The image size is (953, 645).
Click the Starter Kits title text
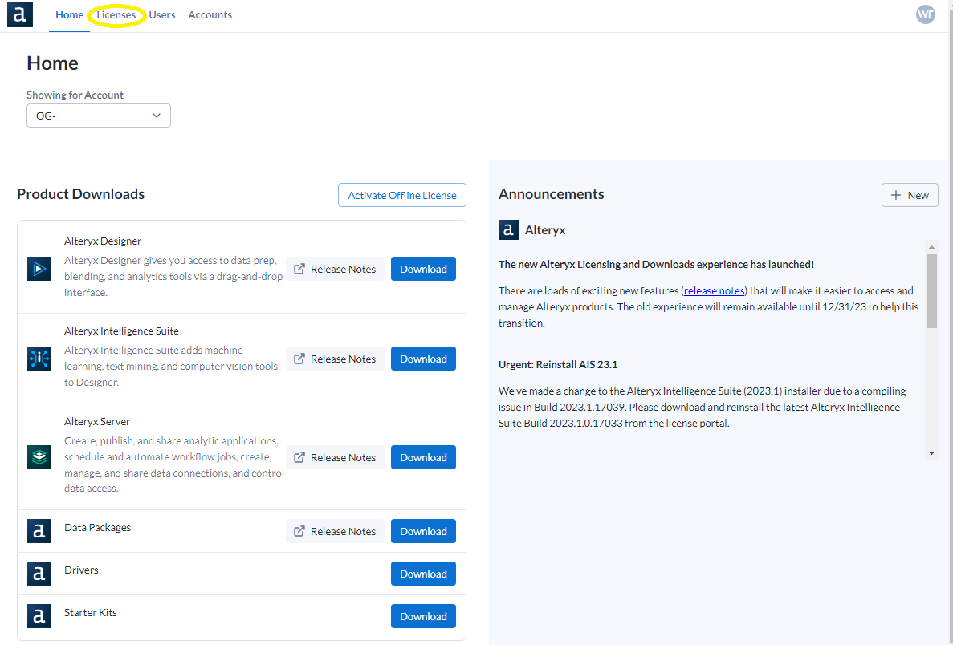point(91,612)
